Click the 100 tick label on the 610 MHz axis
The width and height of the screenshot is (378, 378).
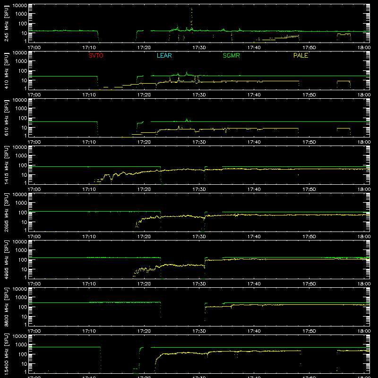23,118
